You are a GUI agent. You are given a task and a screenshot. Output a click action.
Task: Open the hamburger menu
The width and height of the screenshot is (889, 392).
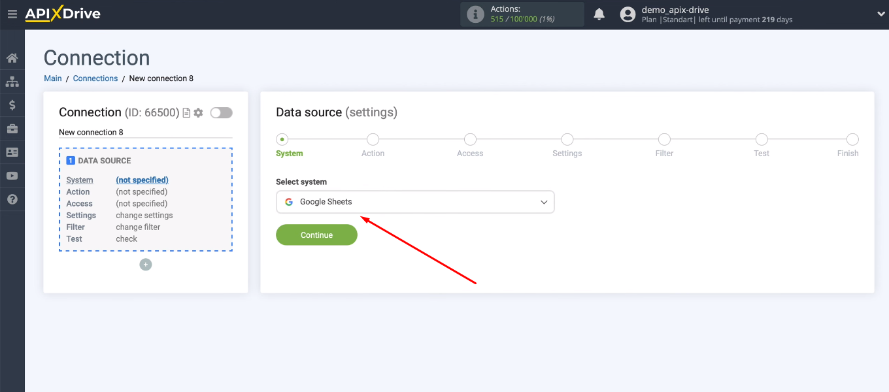click(x=12, y=14)
